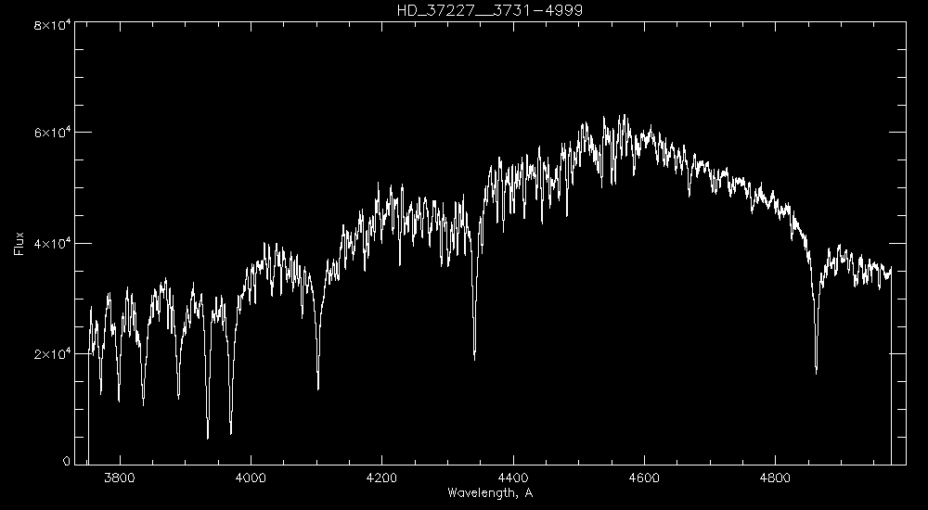Select the 4×10⁴ y-axis tick label

52,243
